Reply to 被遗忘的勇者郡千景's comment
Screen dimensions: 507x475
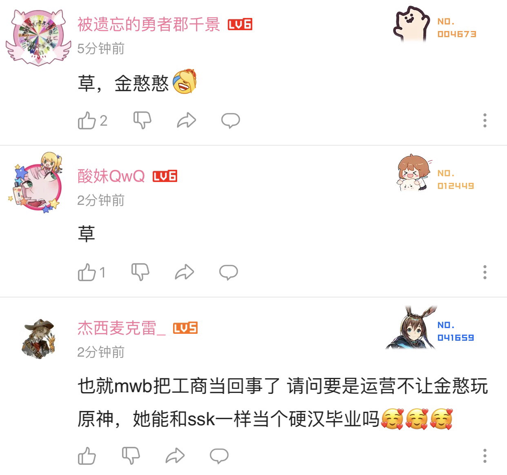click(231, 121)
